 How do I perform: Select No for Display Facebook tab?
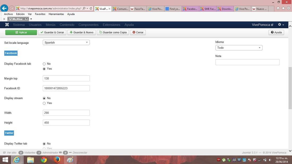pos(44,64)
